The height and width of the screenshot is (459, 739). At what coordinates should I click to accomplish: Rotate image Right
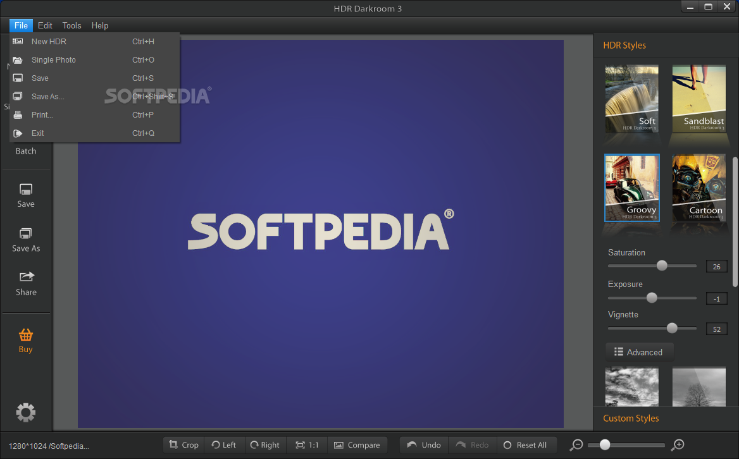click(x=265, y=445)
